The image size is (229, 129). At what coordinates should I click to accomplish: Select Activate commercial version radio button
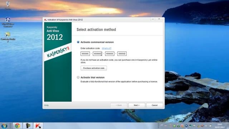pyautogui.click(x=78, y=42)
